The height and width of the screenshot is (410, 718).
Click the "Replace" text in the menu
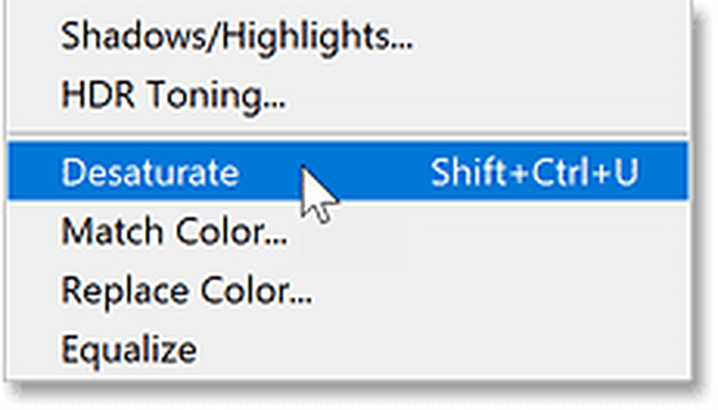pyautogui.click(x=111, y=290)
